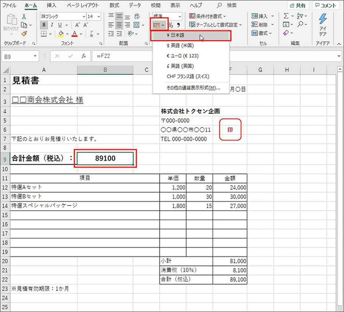Click the text orientation icon
The image size is (344, 312).
pos(131,34)
